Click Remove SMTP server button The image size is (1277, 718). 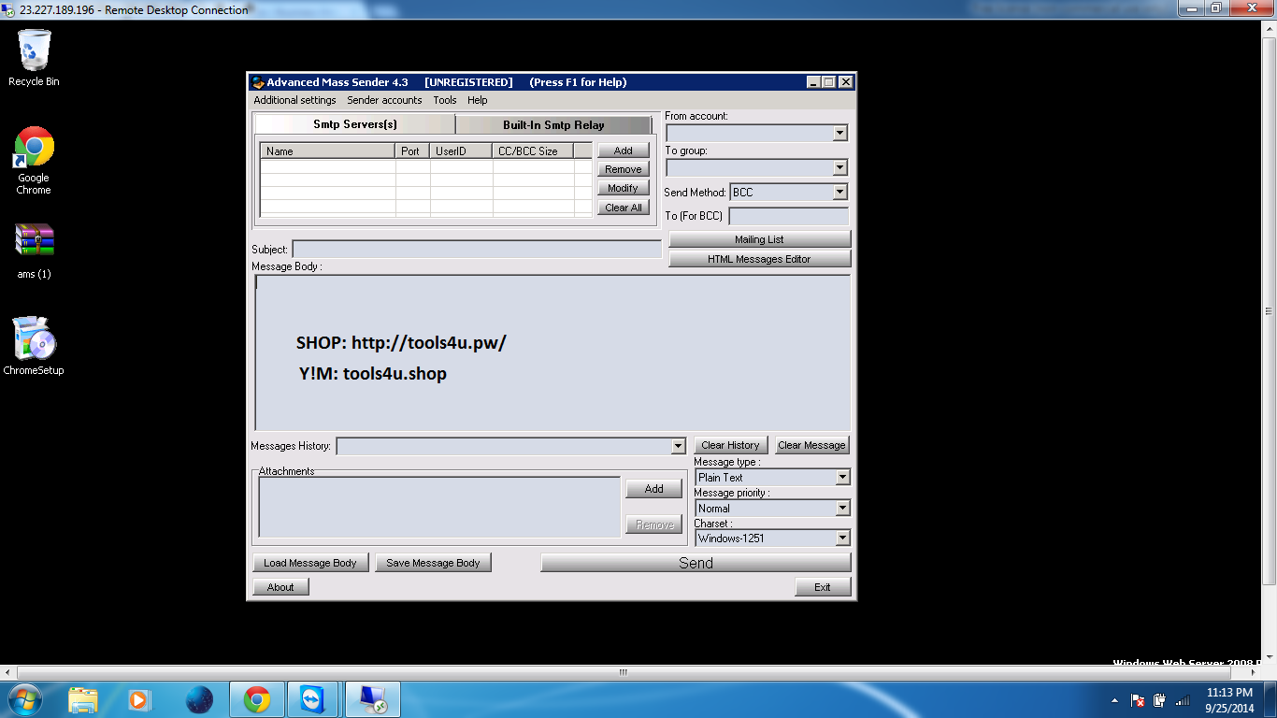pyautogui.click(x=624, y=169)
